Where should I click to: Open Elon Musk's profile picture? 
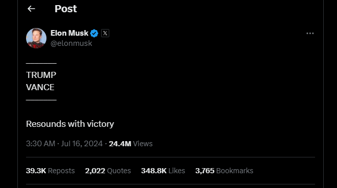pyautogui.click(x=36, y=38)
